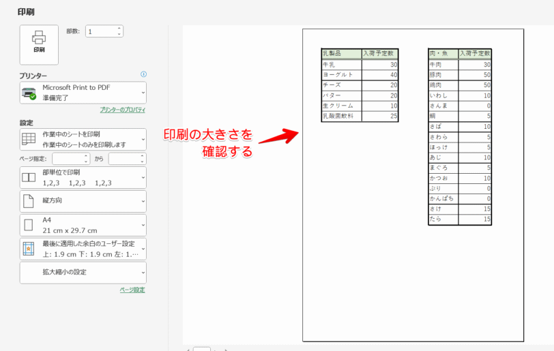Open the プリンターのプロパティ link

point(123,110)
